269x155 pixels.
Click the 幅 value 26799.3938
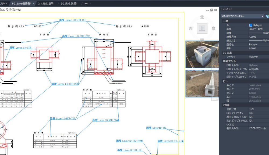[x=255, y=101]
